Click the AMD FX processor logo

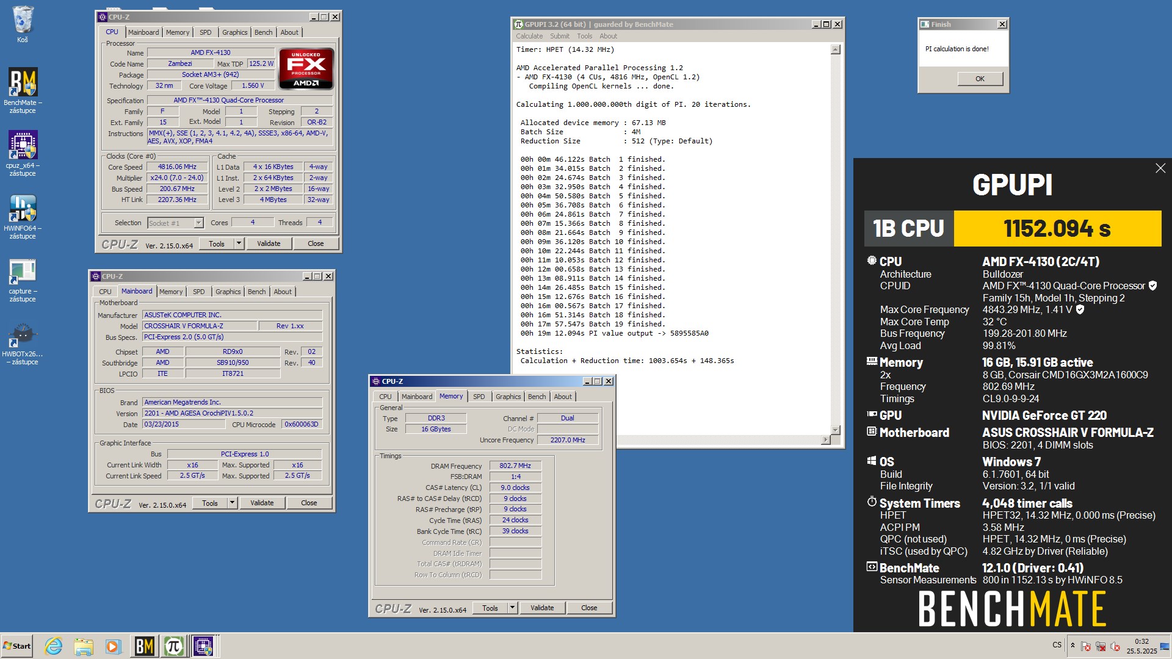306,68
